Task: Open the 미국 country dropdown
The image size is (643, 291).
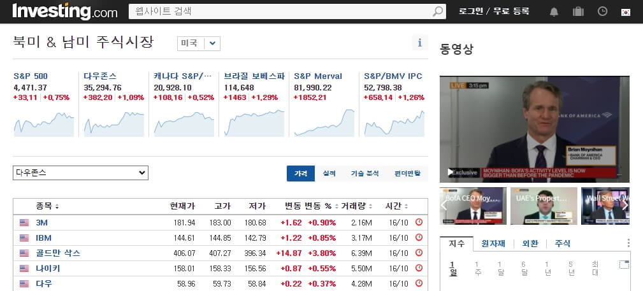Action: click(198, 43)
